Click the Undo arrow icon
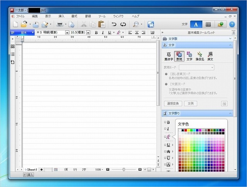247x187 pixels. (113, 24)
